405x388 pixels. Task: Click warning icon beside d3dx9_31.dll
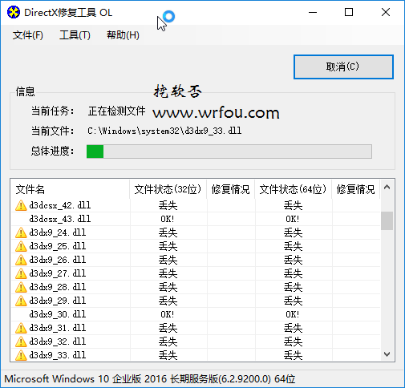point(21,328)
